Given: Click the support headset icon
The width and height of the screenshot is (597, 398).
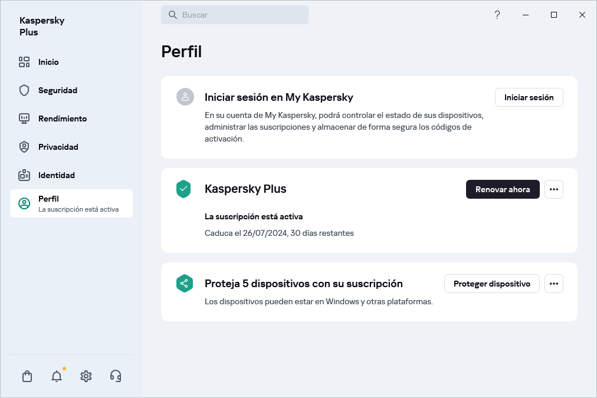Looking at the screenshot, I should 116,376.
